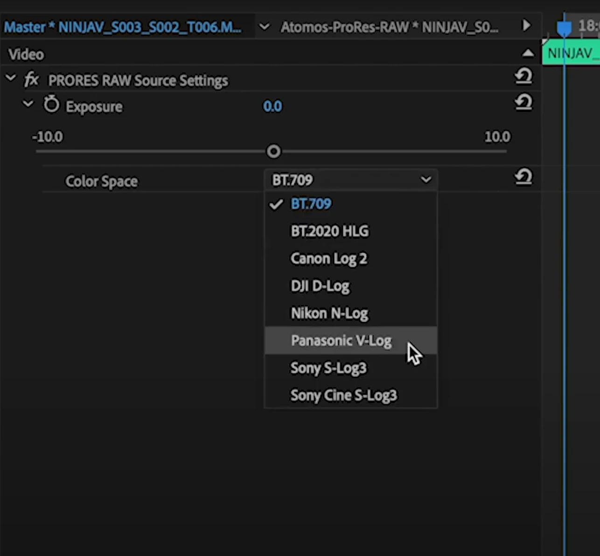Viewport: 600px width, 556px height.
Task: Click the Exposure value 0.0
Action: pos(272,106)
